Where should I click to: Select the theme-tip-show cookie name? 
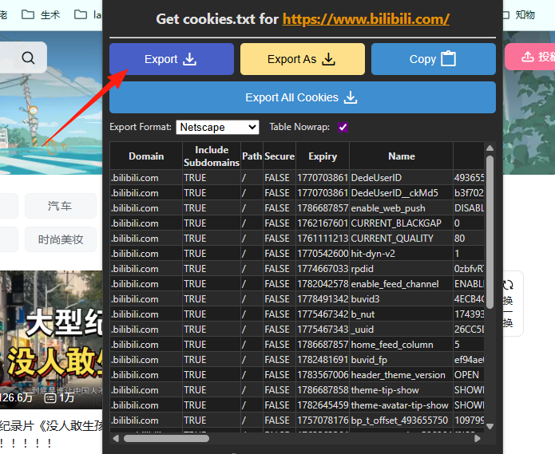click(402, 390)
